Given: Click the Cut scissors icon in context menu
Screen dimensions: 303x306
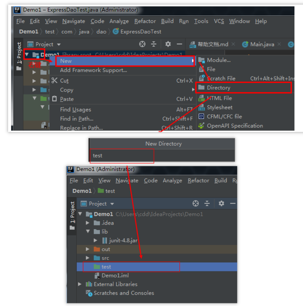Looking at the screenshot, I should (54, 80).
